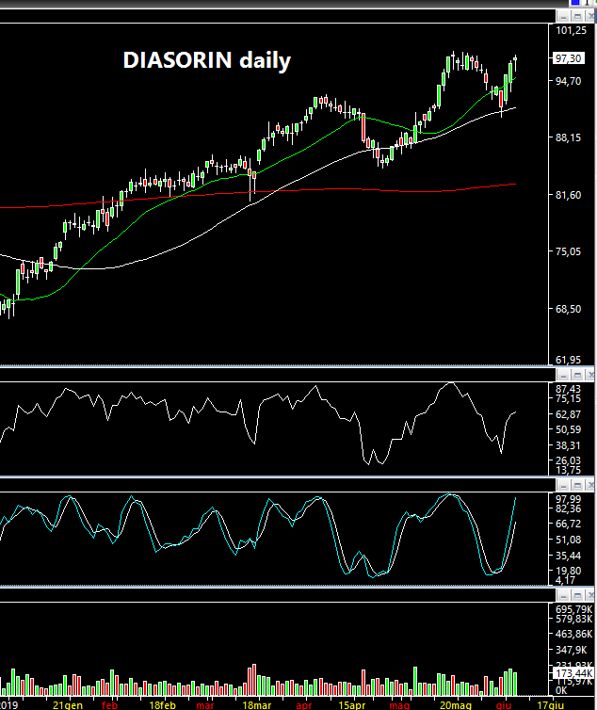Click the 62,87 RSI scale value
The height and width of the screenshot is (710, 597).
[568, 414]
